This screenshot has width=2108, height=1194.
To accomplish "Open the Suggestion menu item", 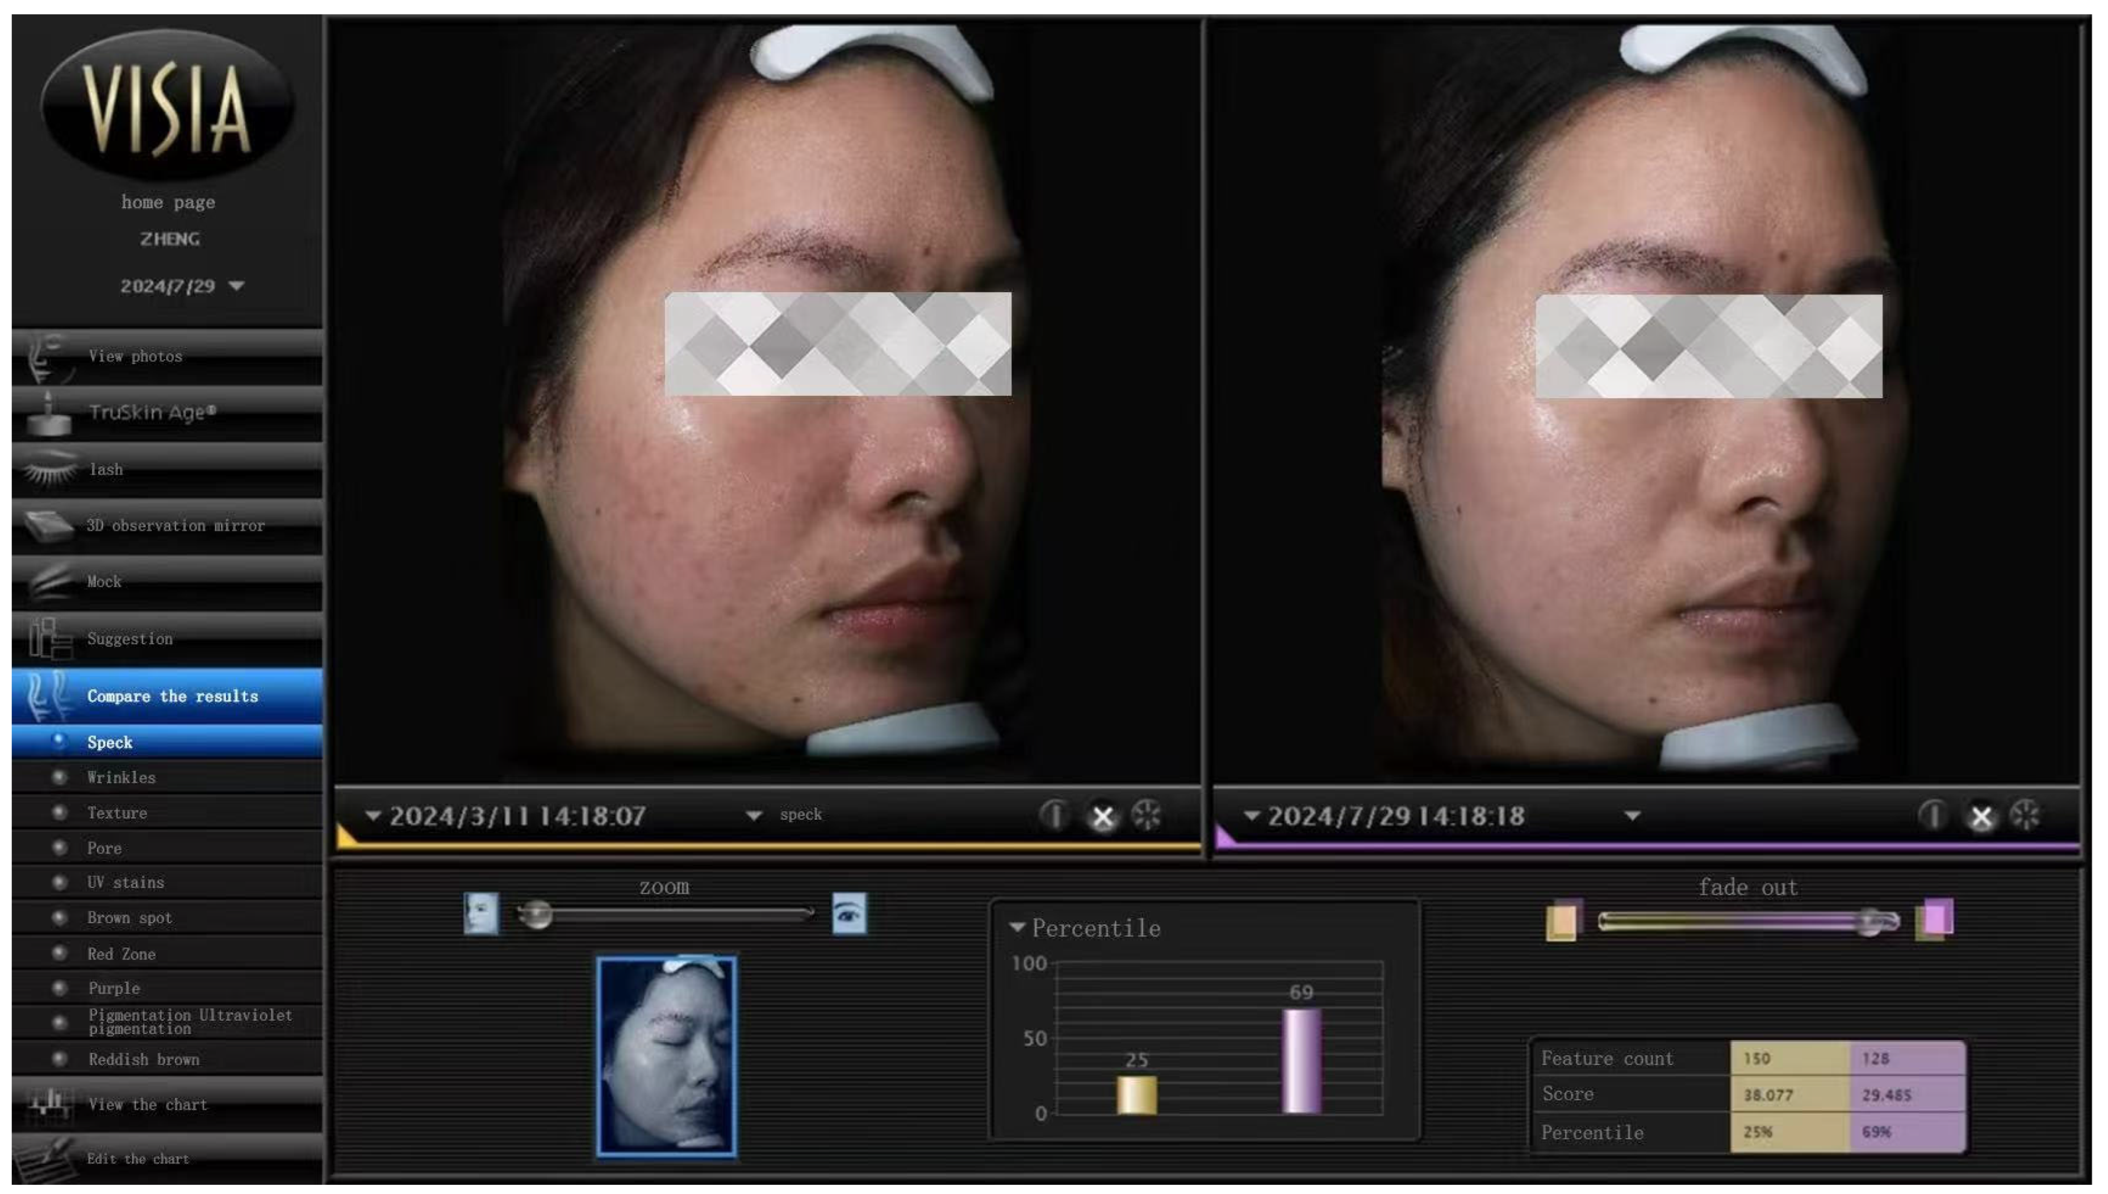I will (129, 639).
